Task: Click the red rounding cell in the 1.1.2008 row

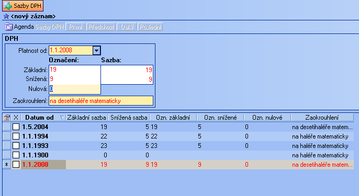Action: pyautogui.click(x=322, y=165)
